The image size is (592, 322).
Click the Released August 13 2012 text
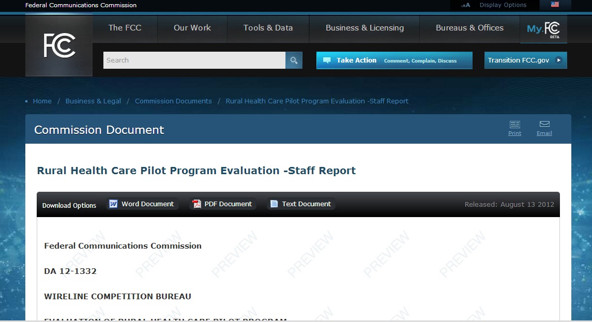click(x=509, y=205)
